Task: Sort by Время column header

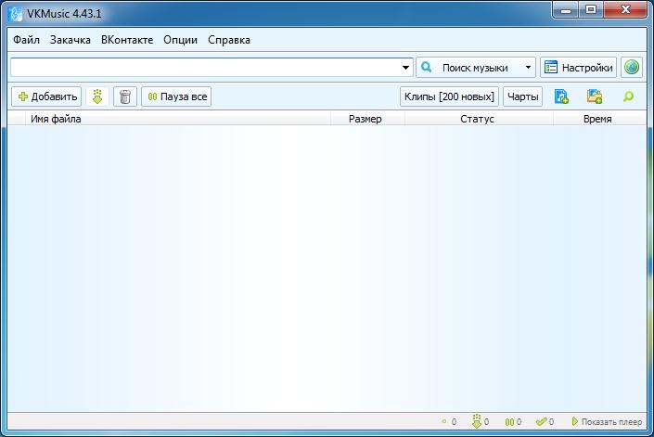Action: click(x=600, y=119)
